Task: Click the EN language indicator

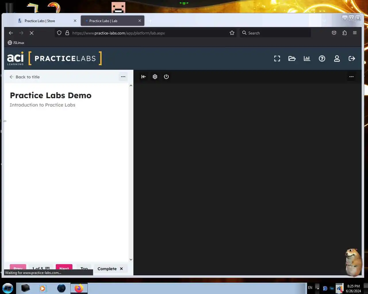Action: tap(310, 288)
